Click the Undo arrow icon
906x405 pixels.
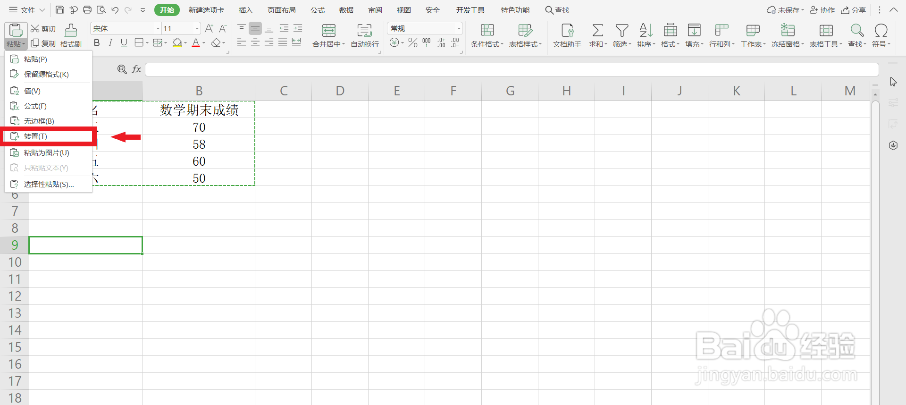coord(115,10)
